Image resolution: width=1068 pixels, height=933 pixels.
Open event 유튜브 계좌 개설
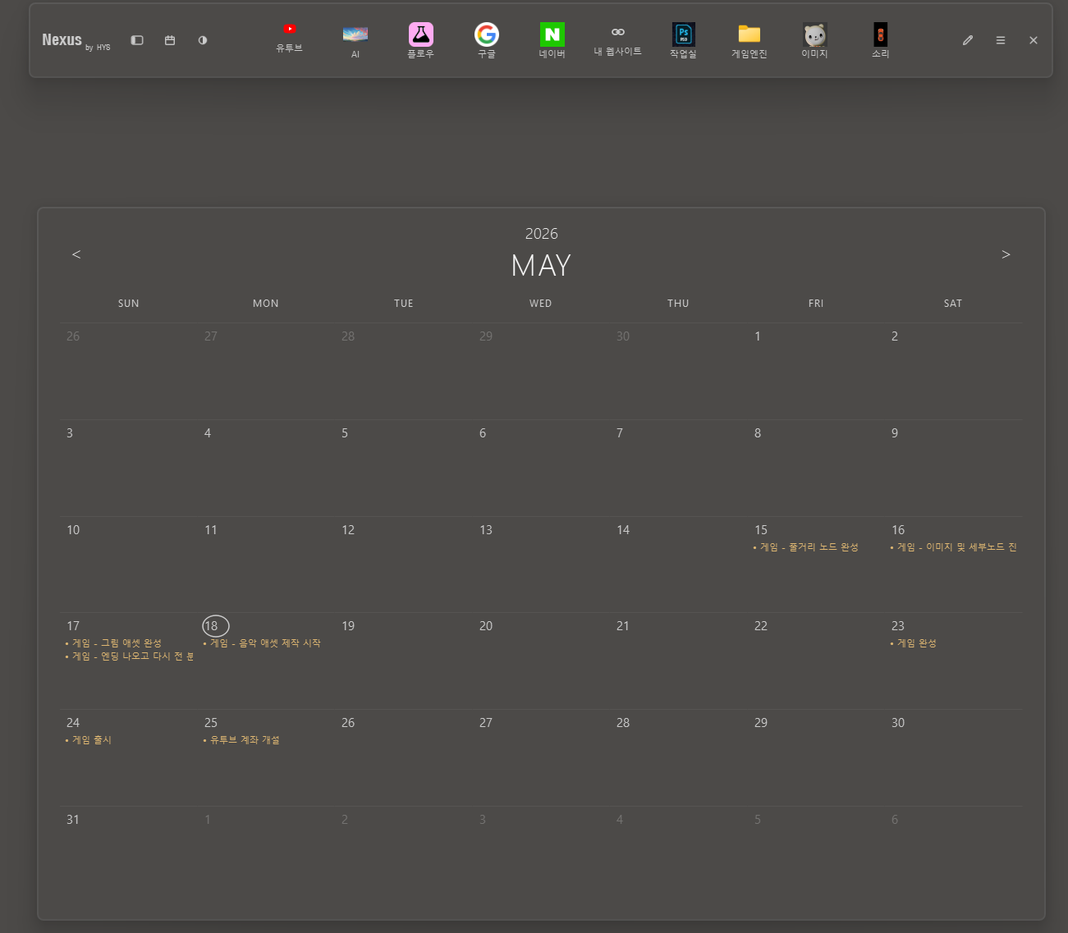(241, 740)
